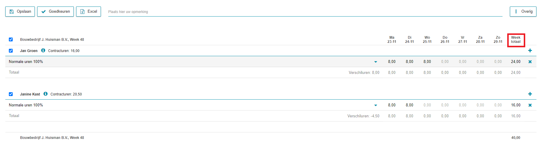
Task: Open the Overig options menu
Action: pyautogui.click(x=523, y=12)
